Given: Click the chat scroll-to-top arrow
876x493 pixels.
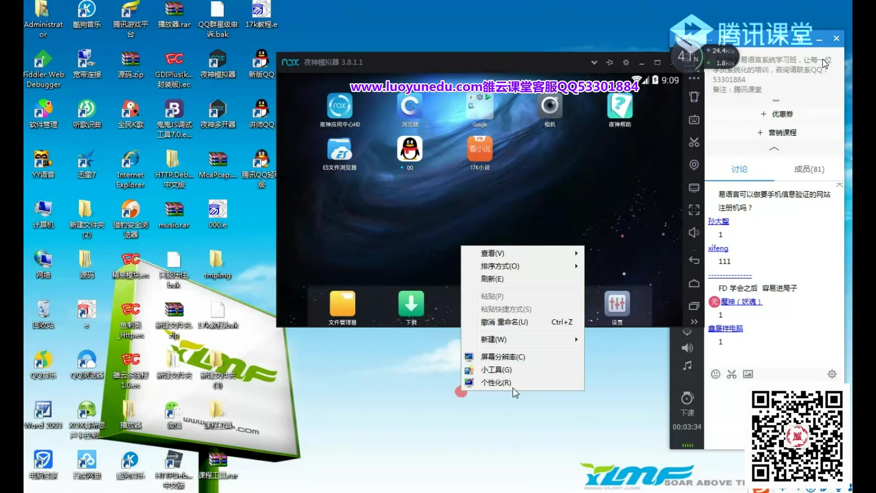Looking at the screenshot, I should (x=839, y=186).
